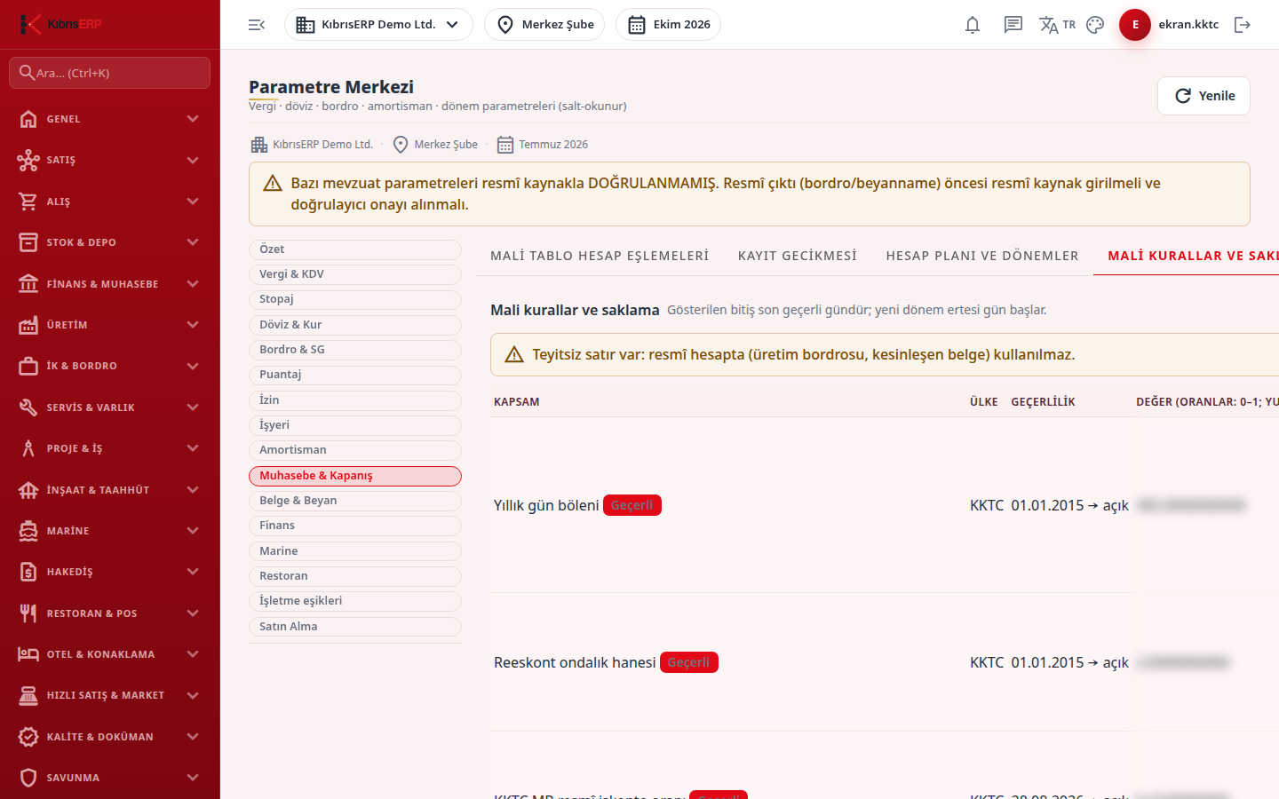Image resolution: width=1279 pixels, height=799 pixels.
Task: Open the Restoran & POS cutlery icon
Action: tap(28, 613)
